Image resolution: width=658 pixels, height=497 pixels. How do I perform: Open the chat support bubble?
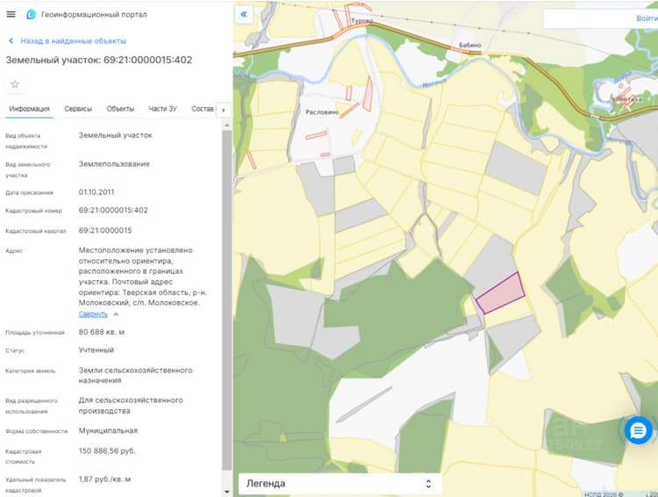coord(638,430)
